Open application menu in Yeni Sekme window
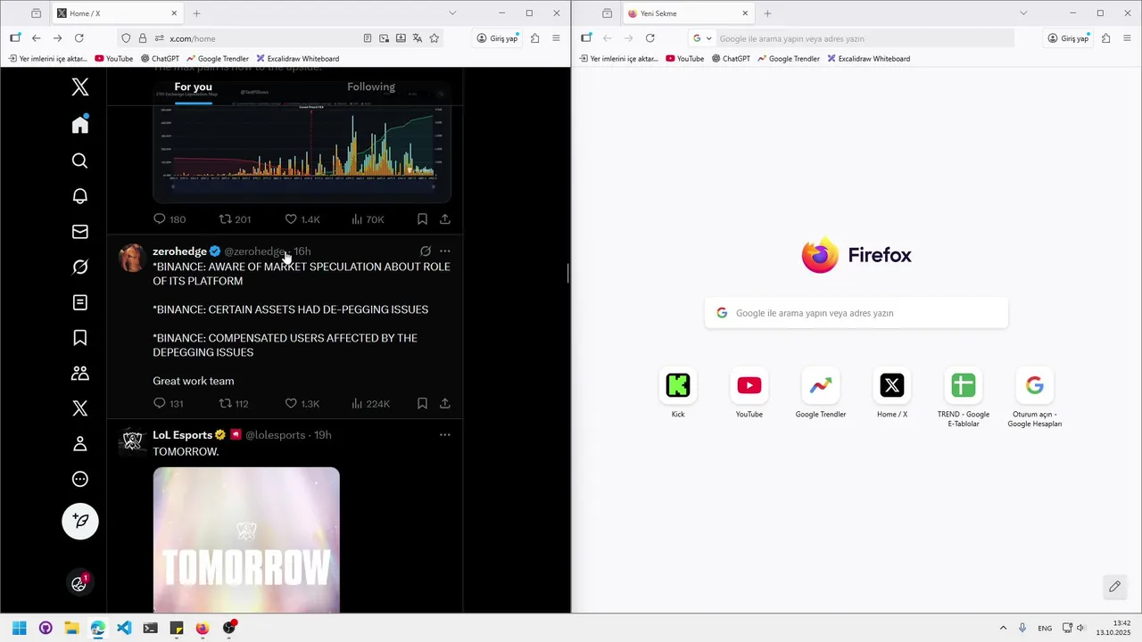Screen dimensions: 1142x642 pos(1127,38)
